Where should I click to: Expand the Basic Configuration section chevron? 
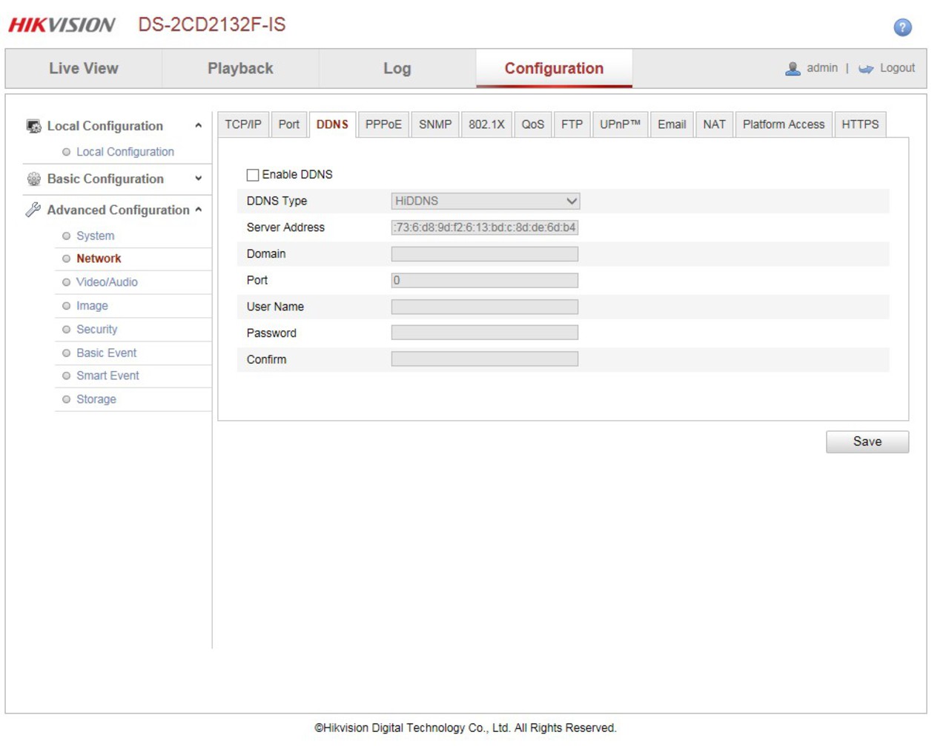coord(198,179)
